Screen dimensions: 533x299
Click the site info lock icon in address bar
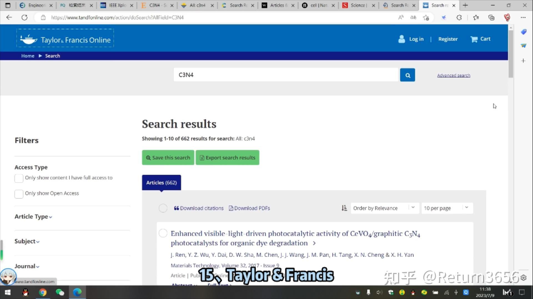43,17
